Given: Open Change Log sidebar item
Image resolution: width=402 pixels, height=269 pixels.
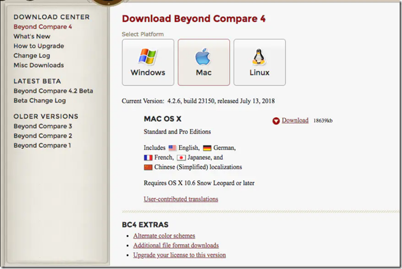Looking at the screenshot, I should pos(32,55).
